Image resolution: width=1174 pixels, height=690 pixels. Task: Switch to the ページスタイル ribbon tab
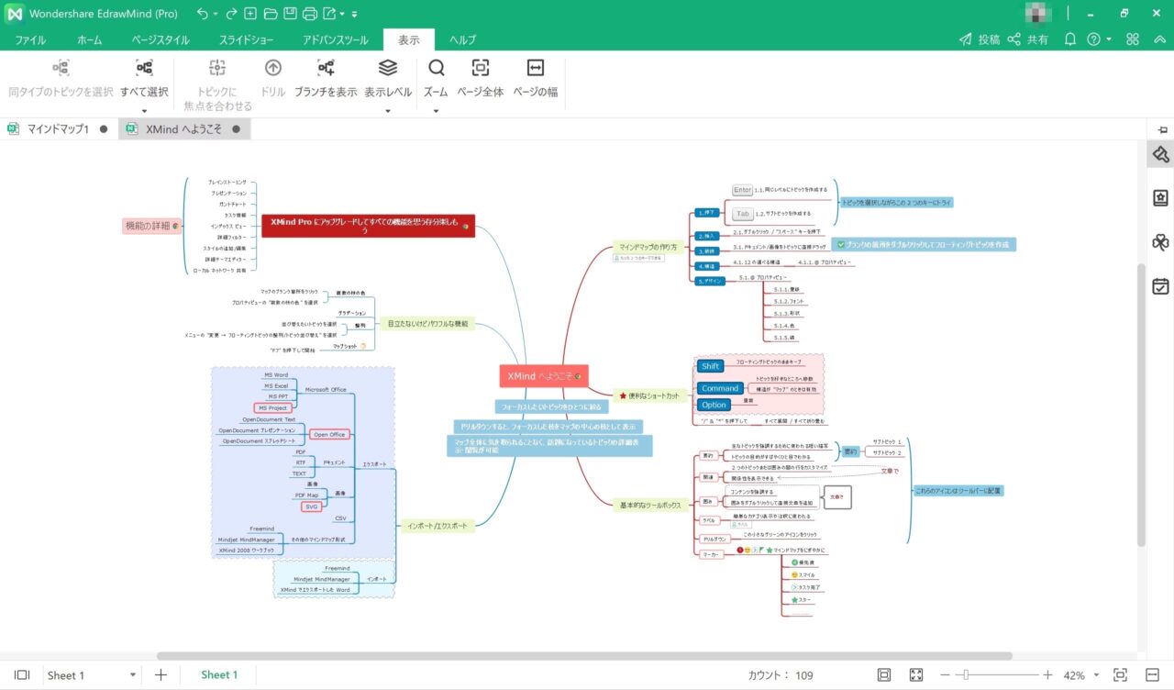click(x=161, y=39)
